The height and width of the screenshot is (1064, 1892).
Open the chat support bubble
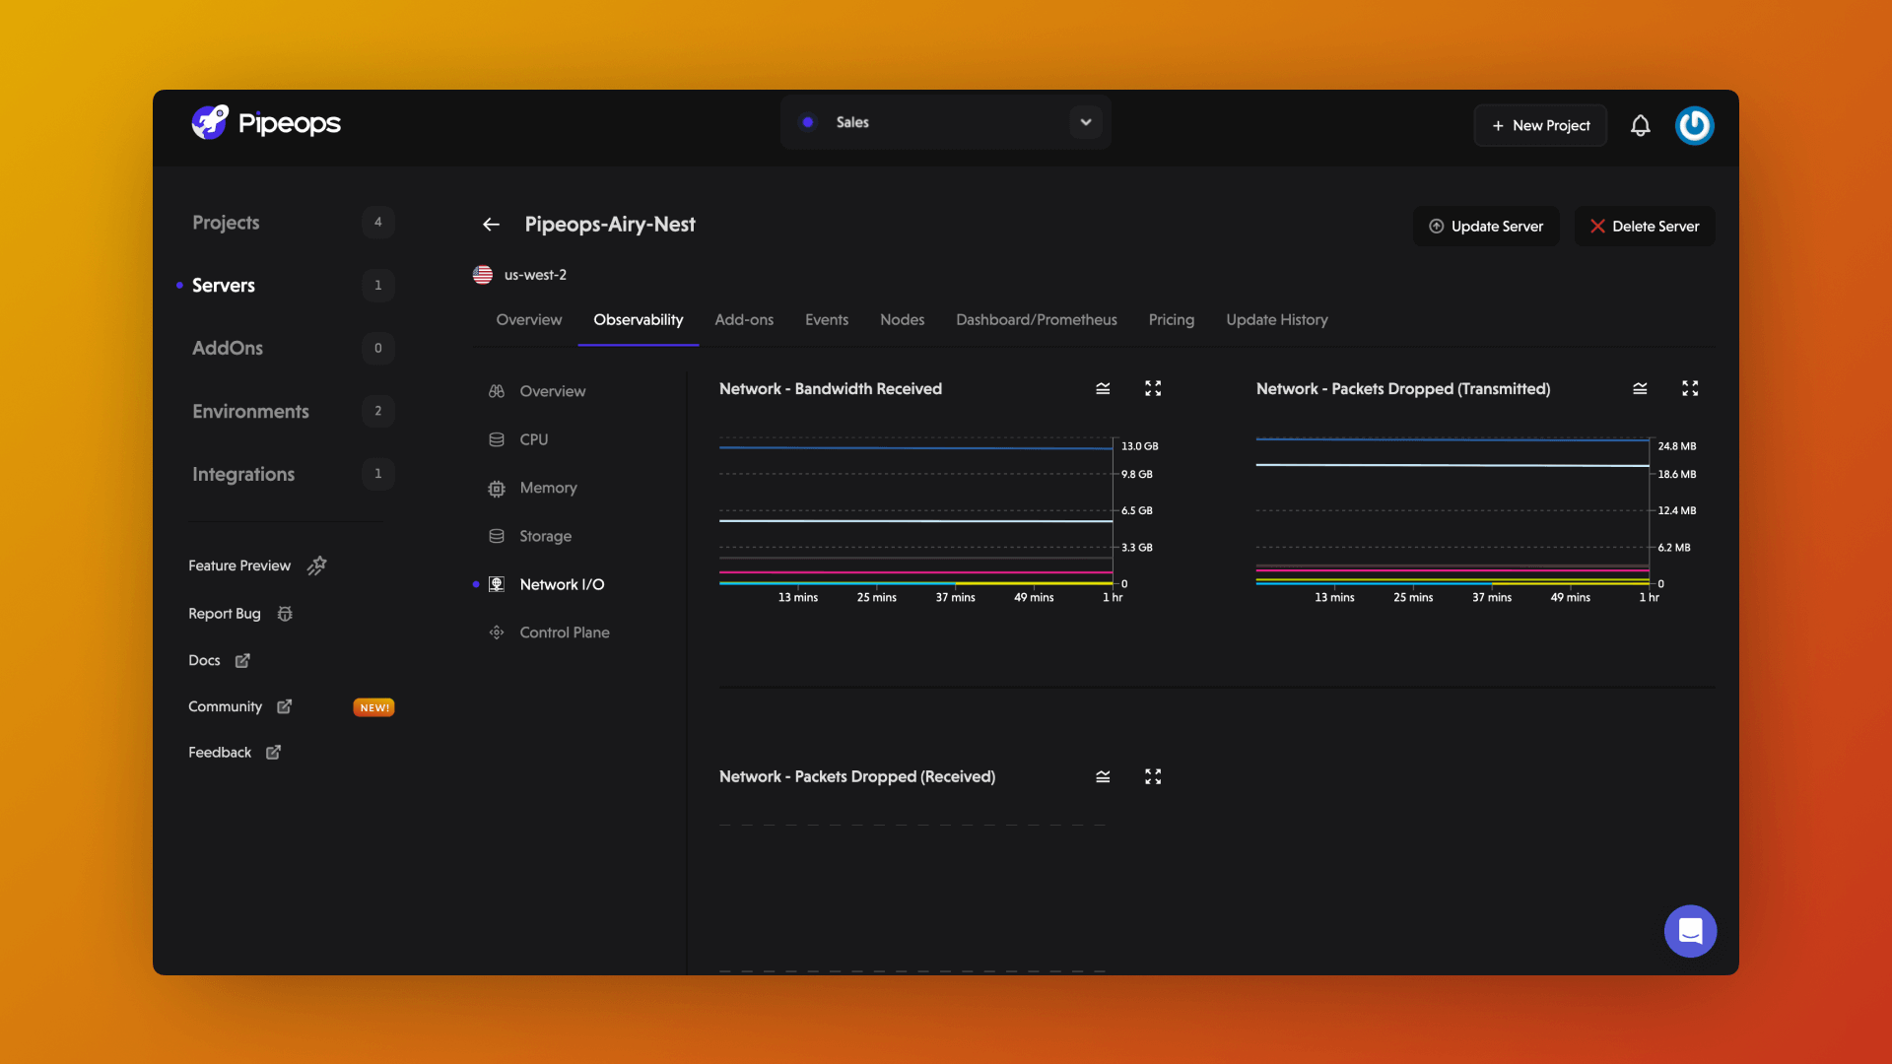1690,931
